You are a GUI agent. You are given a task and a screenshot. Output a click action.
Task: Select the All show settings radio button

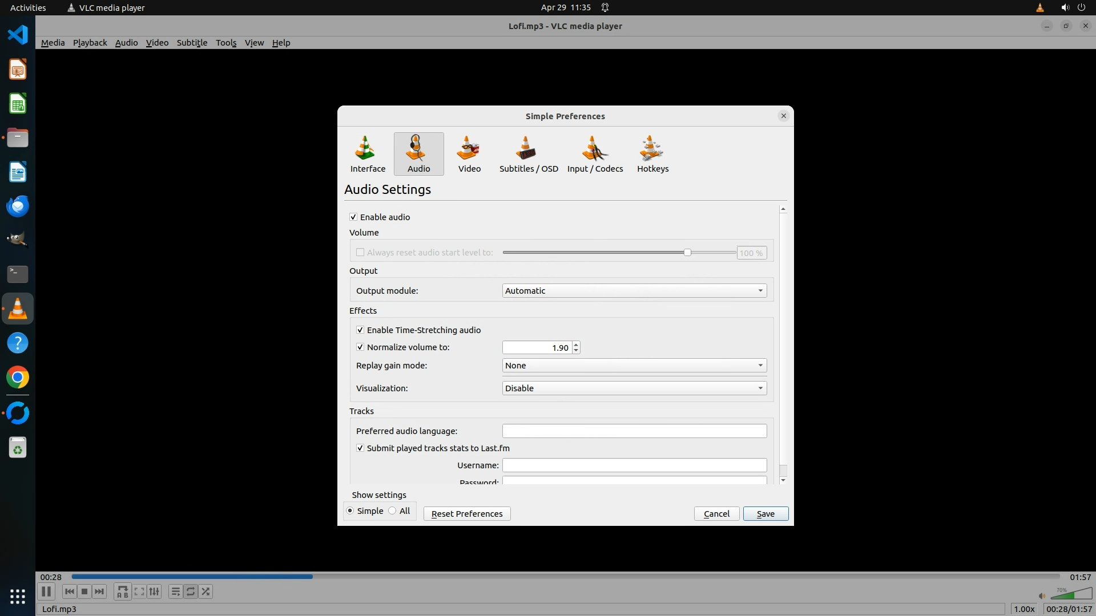coord(393,511)
